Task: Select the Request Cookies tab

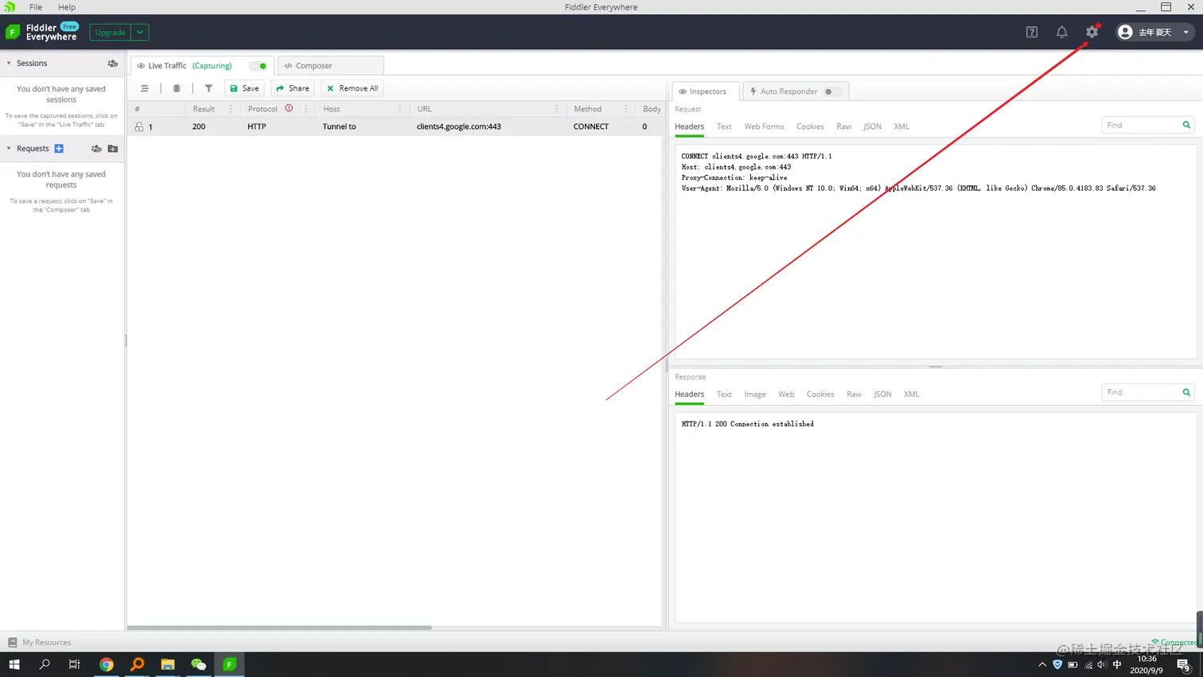Action: tap(810, 126)
